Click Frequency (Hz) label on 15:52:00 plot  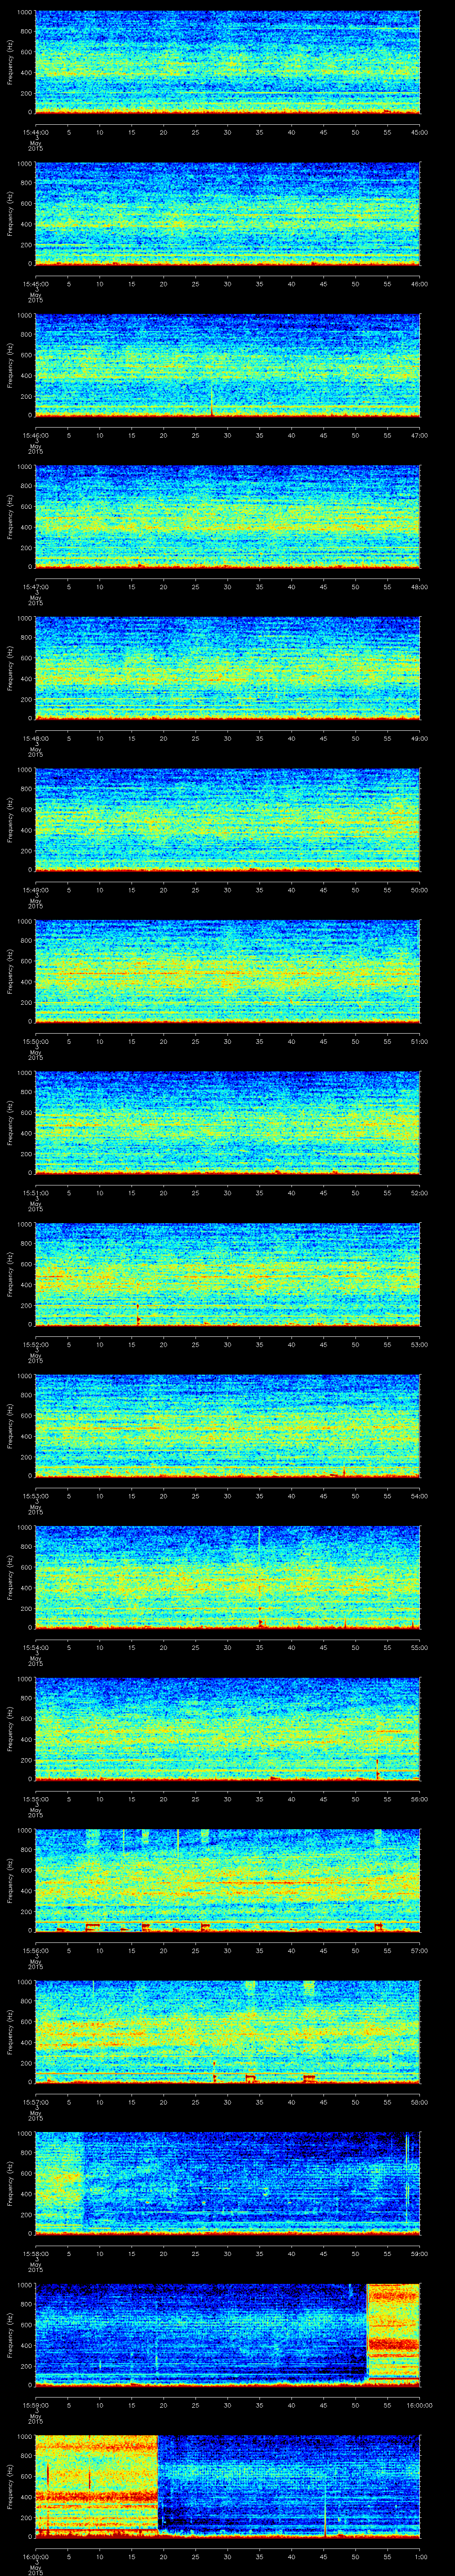tap(10, 1275)
